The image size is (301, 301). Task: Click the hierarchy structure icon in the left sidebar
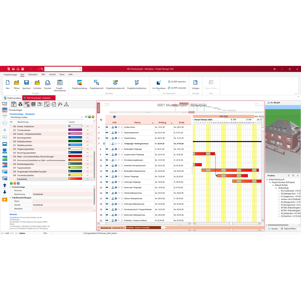tap(5, 151)
